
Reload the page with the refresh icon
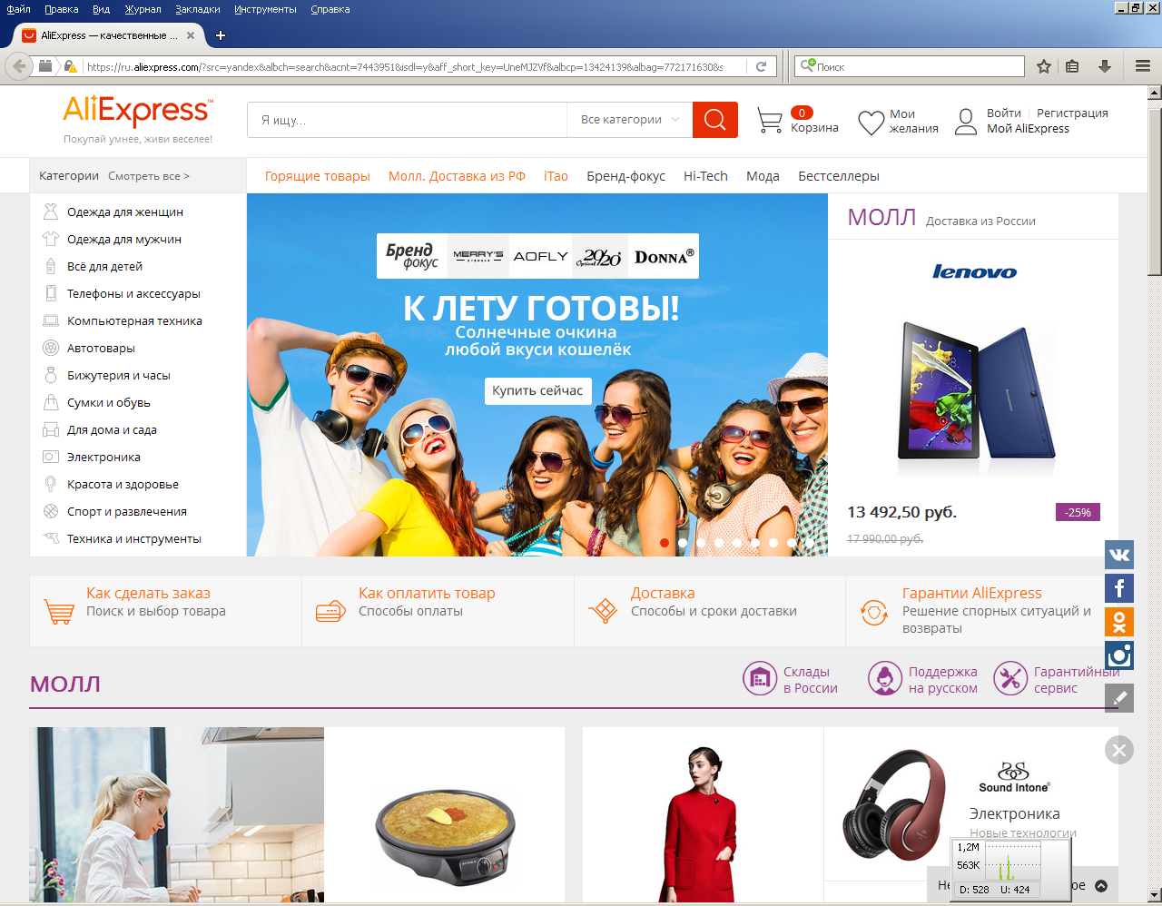pos(761,66)
